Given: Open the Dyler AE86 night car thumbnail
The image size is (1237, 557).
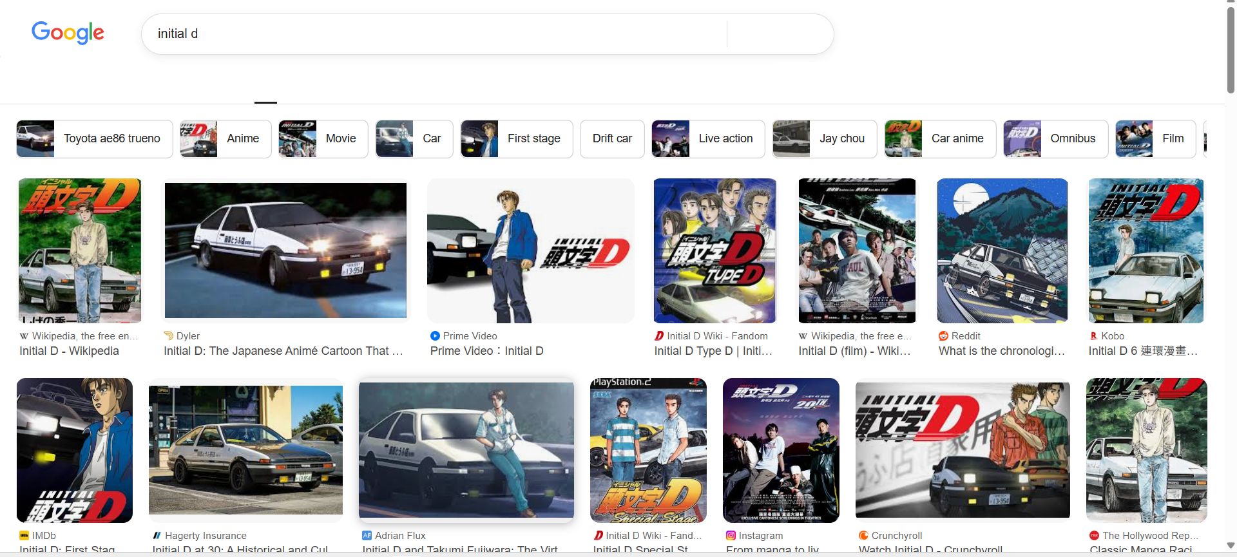Looking at the screenshot, I should (285, 250).
